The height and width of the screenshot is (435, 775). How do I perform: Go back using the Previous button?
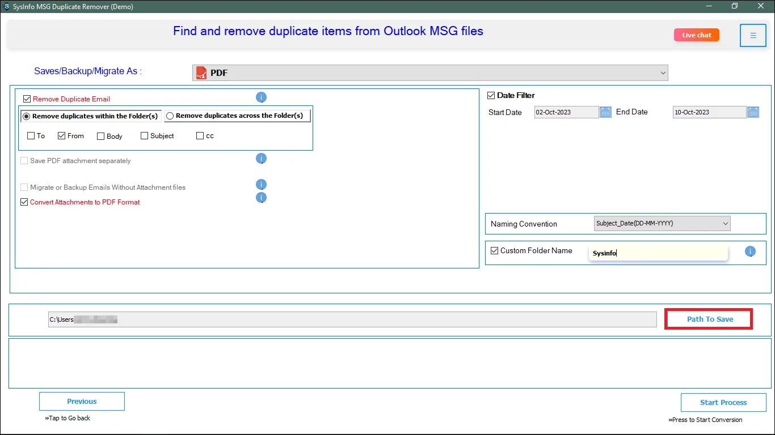coord(82,402)
